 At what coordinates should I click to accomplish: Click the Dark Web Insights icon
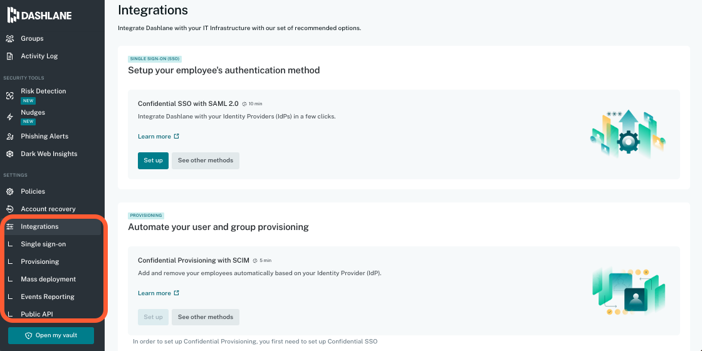(x=10, y=154)
